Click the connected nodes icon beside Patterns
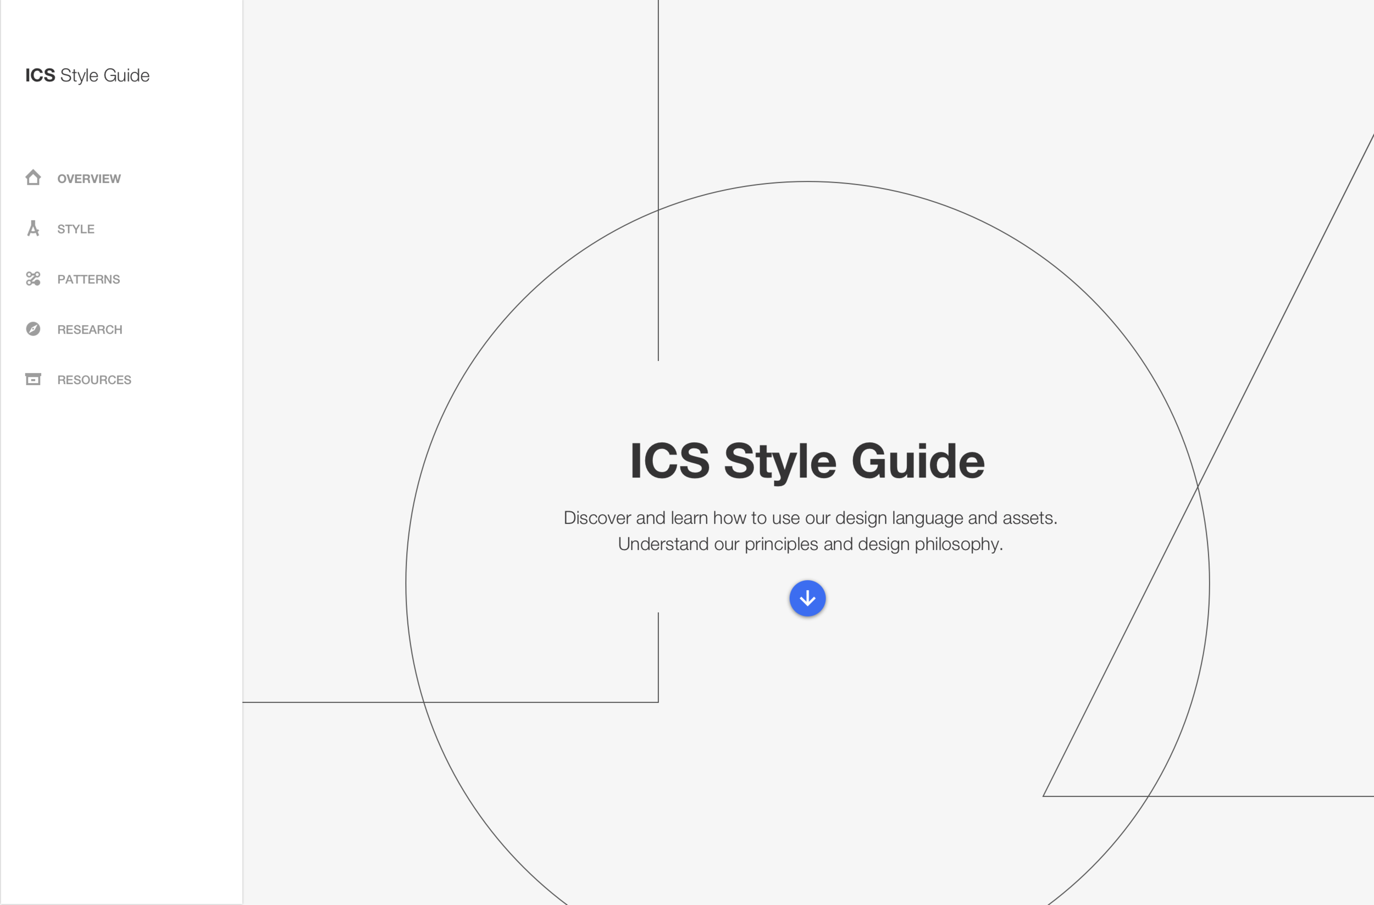Image resolution: width=1374 pixels, height=905 pixels. click(33, 279)
